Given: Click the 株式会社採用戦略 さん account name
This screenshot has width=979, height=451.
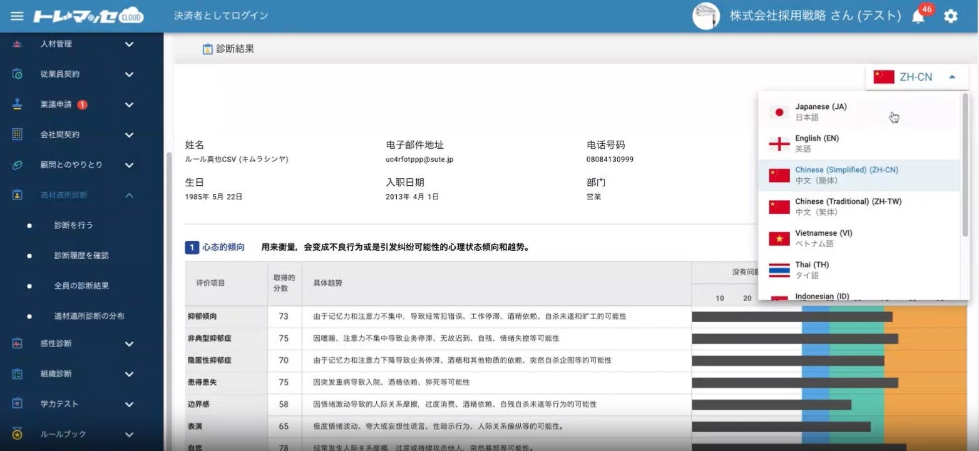Looking at the screenshot, I should (815, 16).
